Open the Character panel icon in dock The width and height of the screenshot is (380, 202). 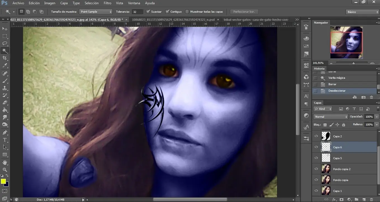(306, 96)
